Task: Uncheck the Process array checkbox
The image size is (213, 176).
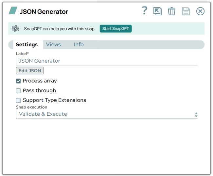Action: (18, 81)
